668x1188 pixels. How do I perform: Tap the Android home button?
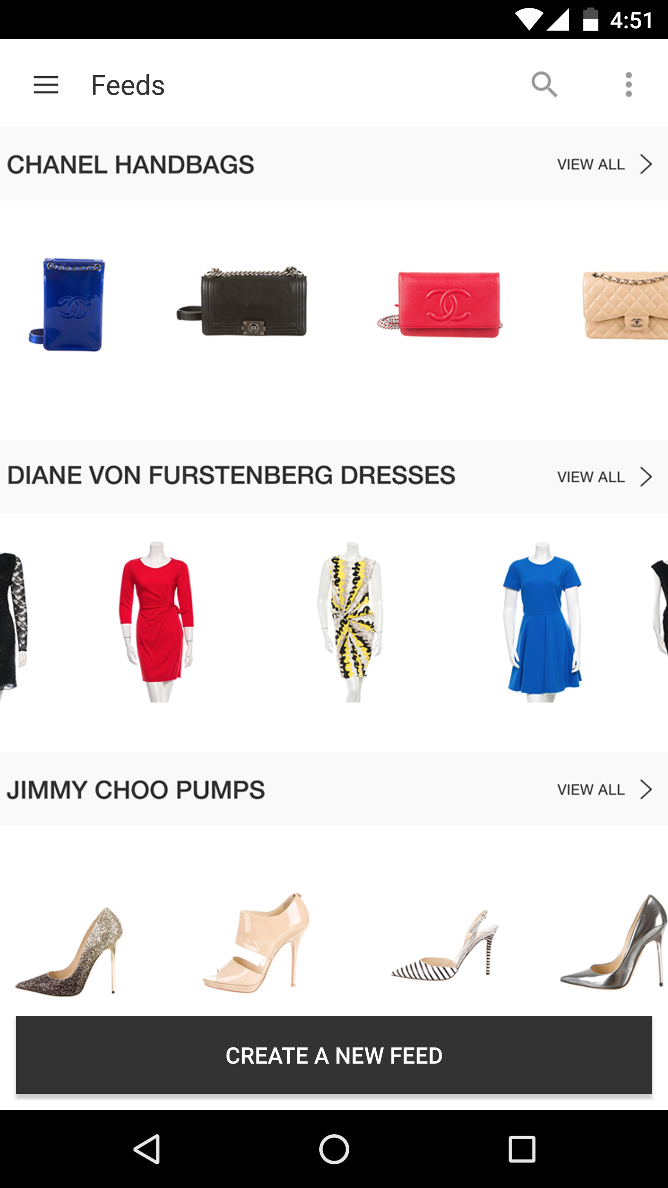pyautogui.click(x=334, y=1149)
